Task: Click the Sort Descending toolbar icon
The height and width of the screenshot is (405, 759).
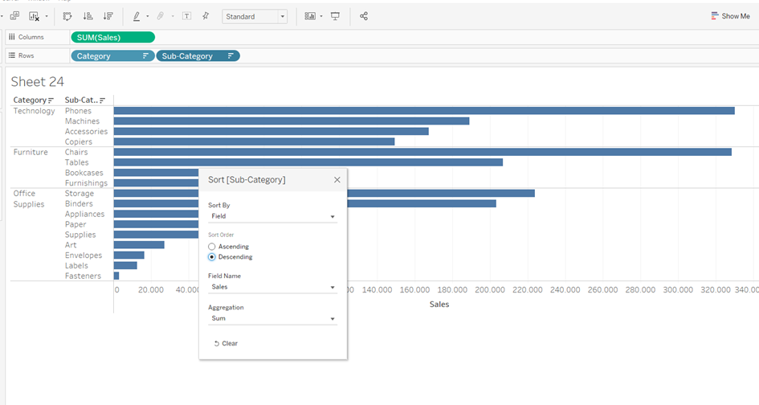Action: coord(108,16)
